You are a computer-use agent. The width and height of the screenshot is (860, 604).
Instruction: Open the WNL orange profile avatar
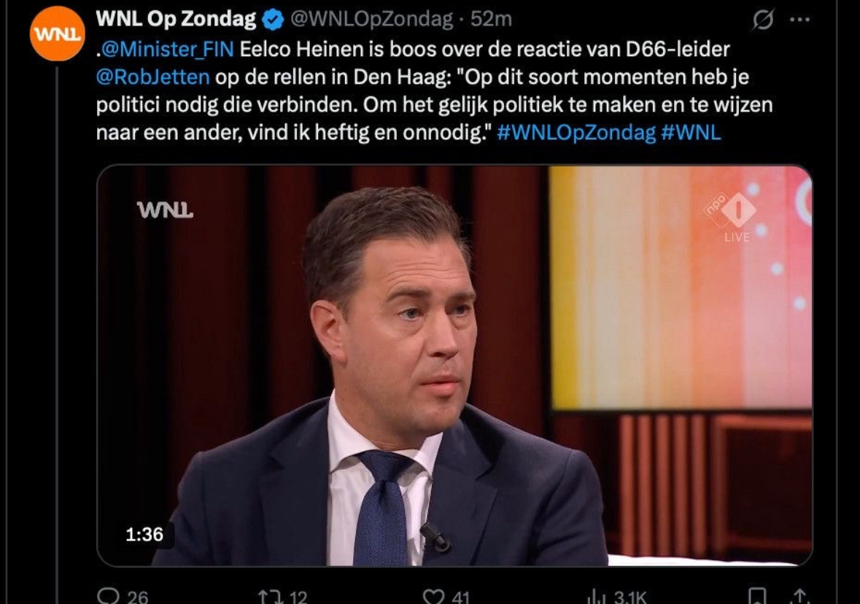pyautogui.click(x=57, y=34)
